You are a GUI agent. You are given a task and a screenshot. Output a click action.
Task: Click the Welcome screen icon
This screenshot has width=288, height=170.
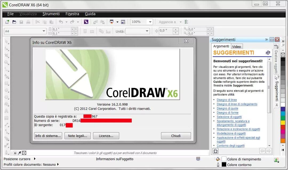123,22
